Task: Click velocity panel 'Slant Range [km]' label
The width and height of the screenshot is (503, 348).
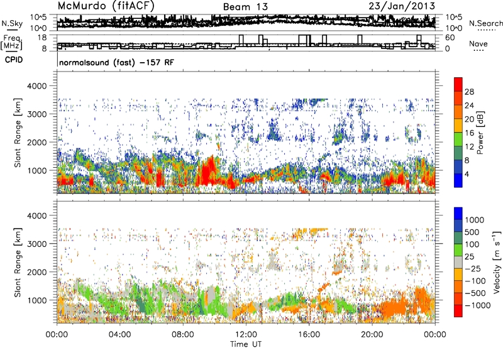Action: coord(18,263)
